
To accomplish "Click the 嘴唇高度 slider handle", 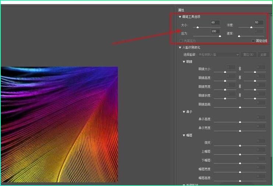I will [x=240, y=181].
